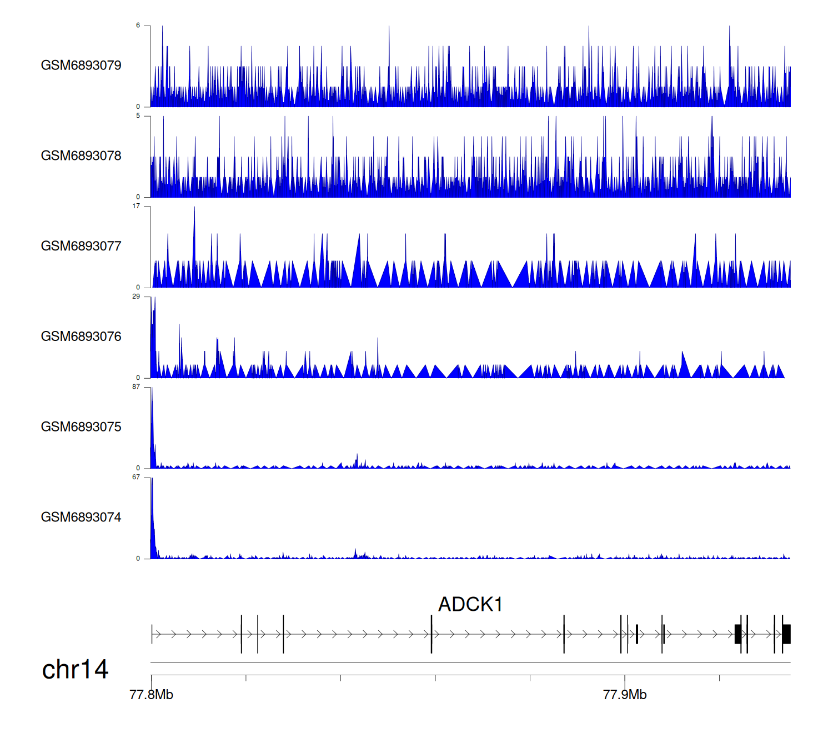Select the GSM6893078 track label
The width and height of the screenshot is (833, 733).
point(81,156)
